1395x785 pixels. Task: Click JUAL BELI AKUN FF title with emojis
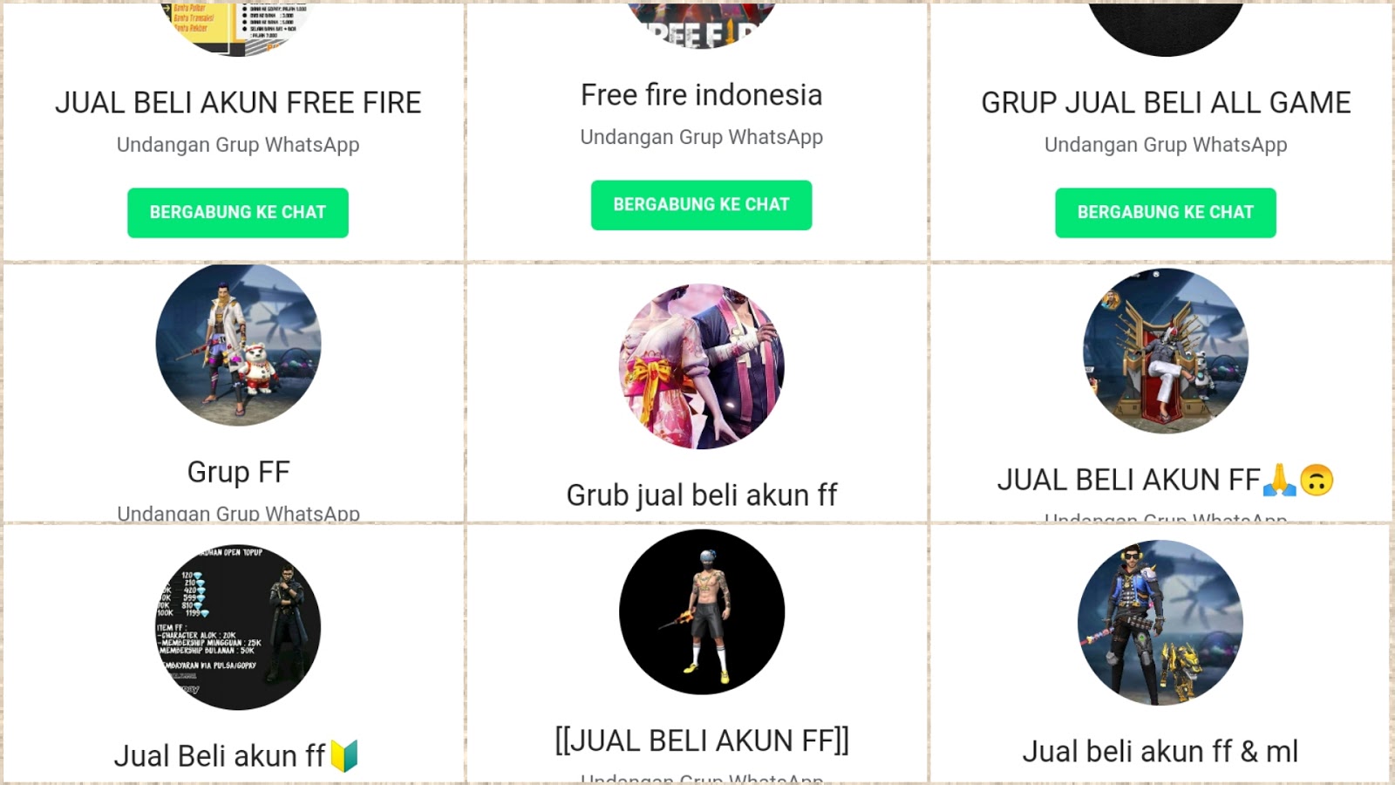[1166, 480]
